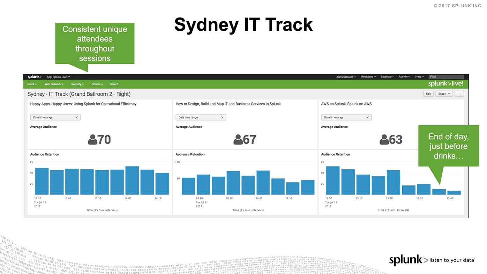Click the Sydney - IT Track dashboard title
The width and height of the screenshot is (487, 274).
79,94
